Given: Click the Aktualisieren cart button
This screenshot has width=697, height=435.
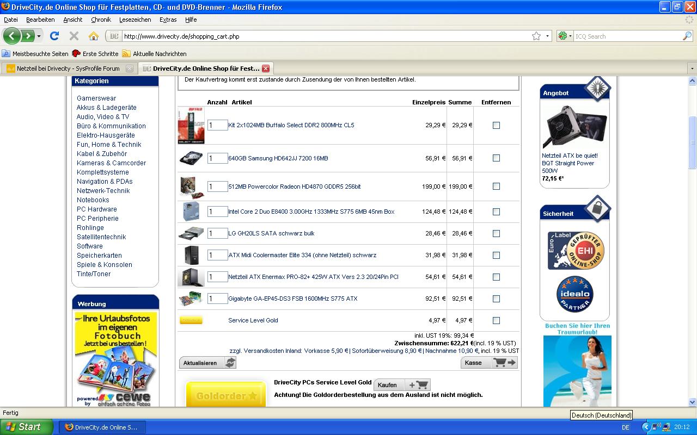Looking at the screenshot, I should 207,363.
